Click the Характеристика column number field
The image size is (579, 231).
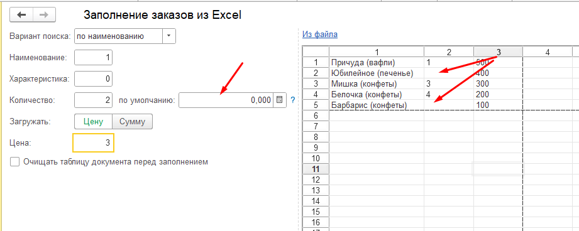[x=93, y=78]
